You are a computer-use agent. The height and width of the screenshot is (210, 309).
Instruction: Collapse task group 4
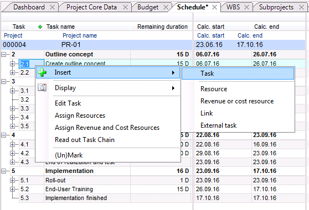(4, 135)
